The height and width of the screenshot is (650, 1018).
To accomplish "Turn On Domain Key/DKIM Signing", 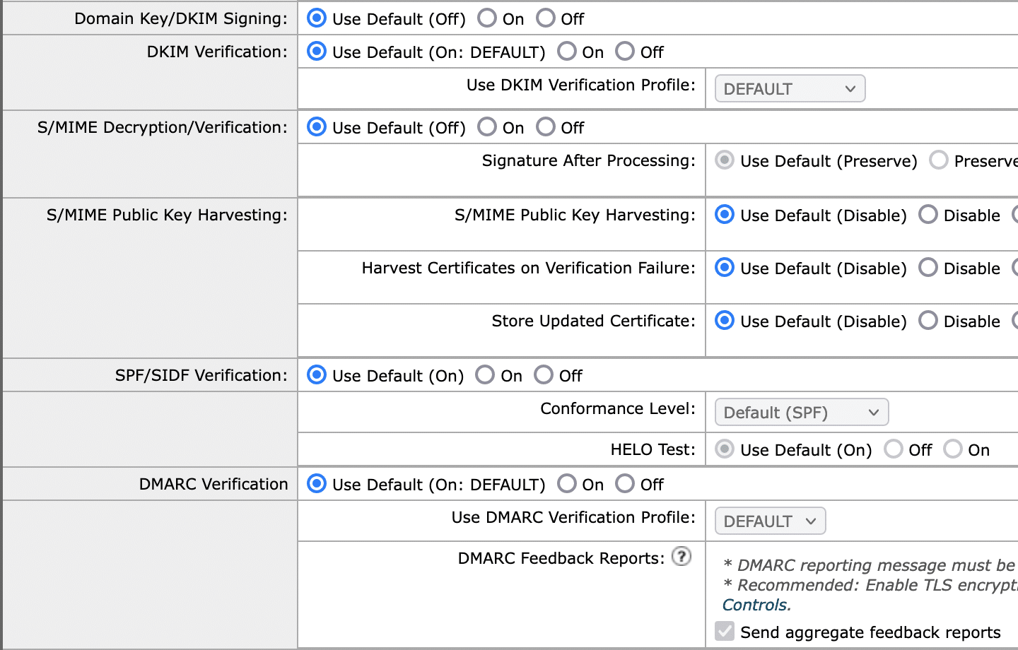I will [x=487, y=18].
